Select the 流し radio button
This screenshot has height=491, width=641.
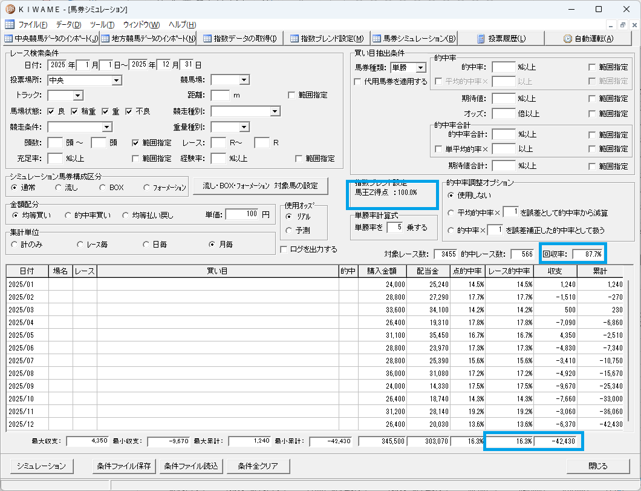[x=59, y=188]
